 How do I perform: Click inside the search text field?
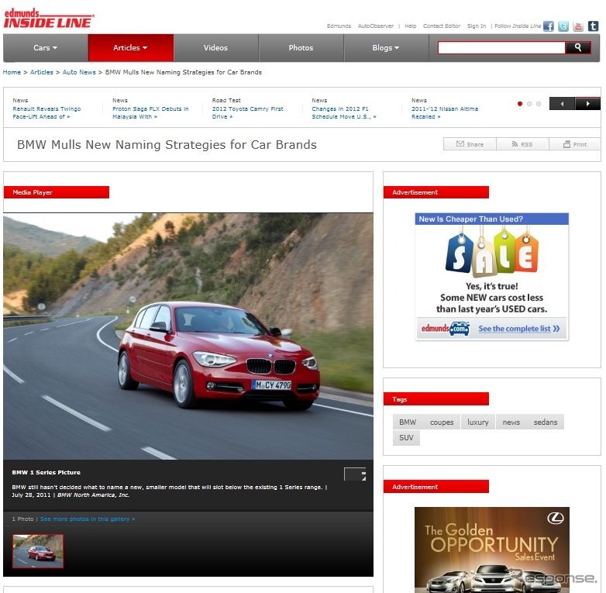(x=501, y=47)
